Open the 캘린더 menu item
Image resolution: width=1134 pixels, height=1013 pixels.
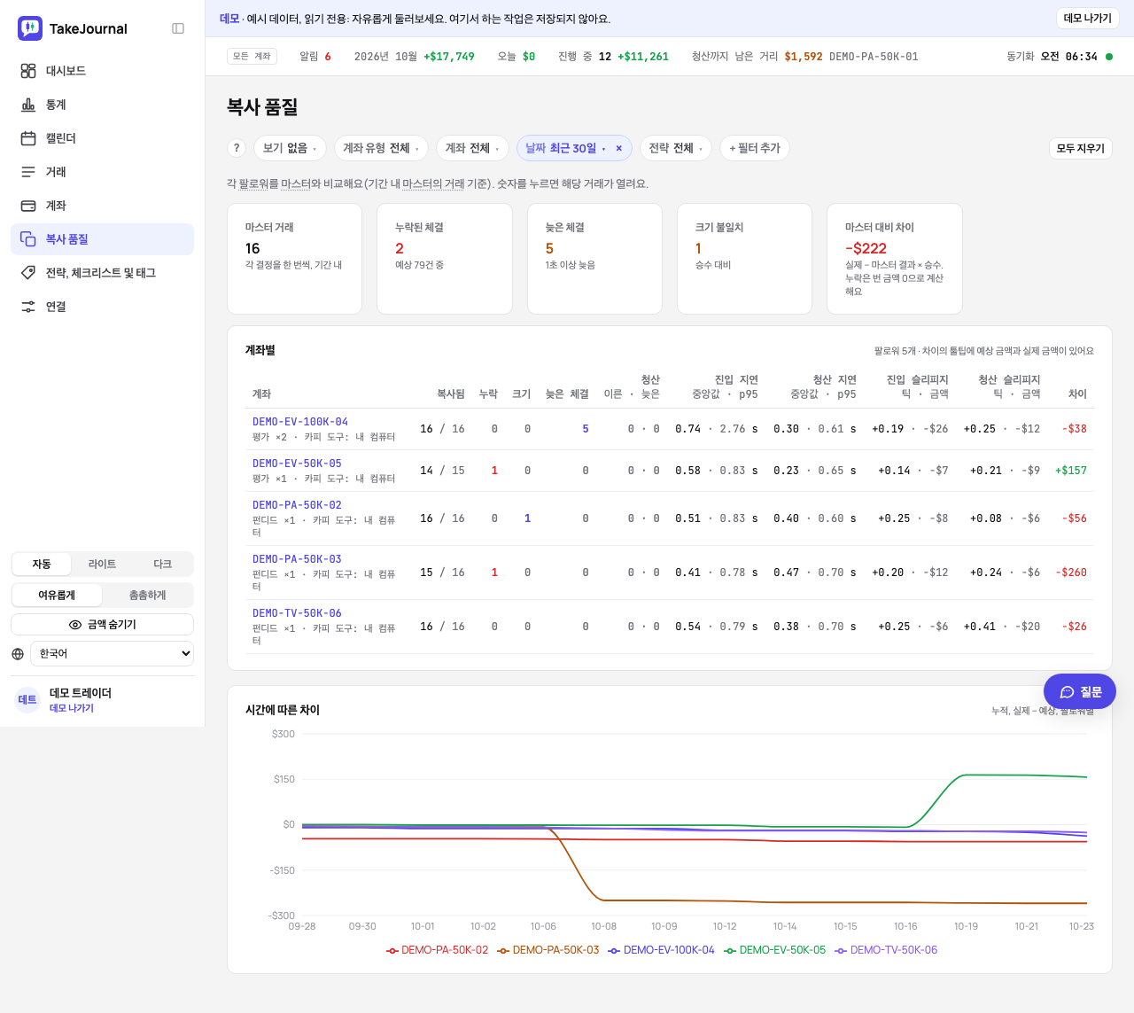pyautogui.click(x=103, y=138)
